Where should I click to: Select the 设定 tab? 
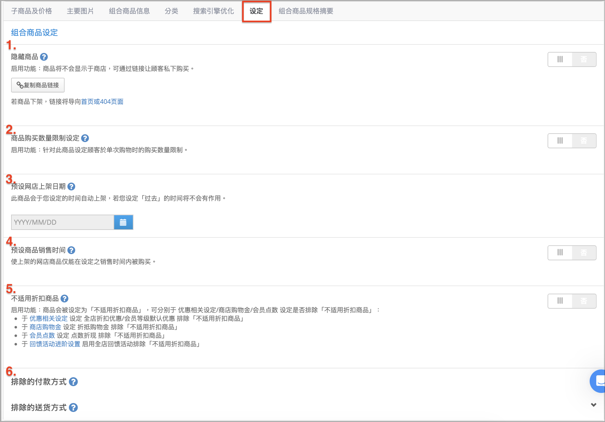coord(256,11)
